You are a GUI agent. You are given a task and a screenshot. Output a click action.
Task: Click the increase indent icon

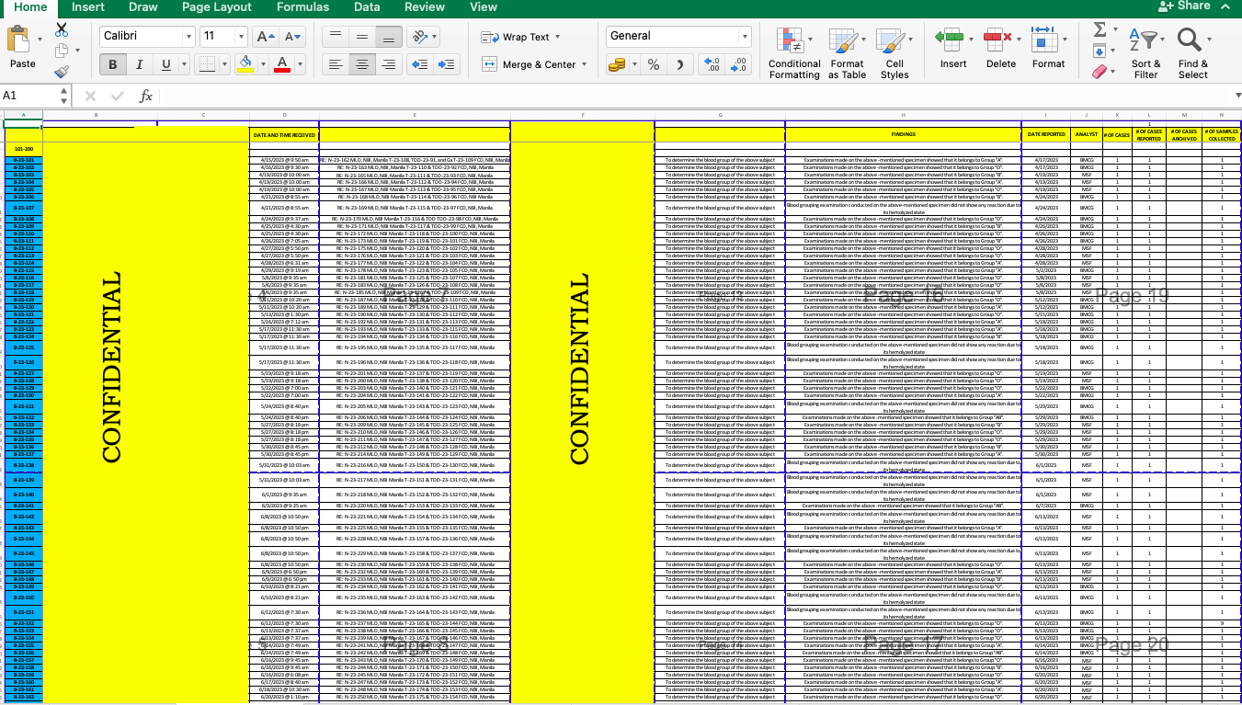point(448,64)
